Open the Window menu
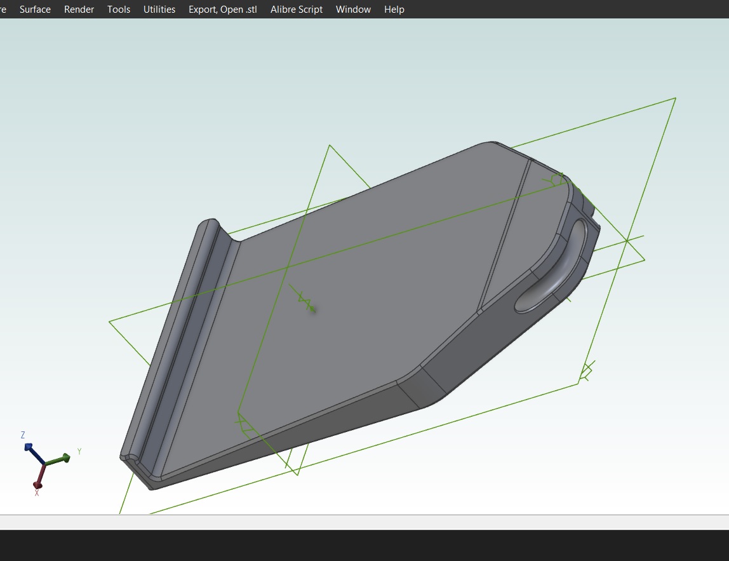 353,10
